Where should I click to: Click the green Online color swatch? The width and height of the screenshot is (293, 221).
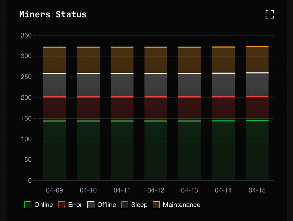pos(28,204)
